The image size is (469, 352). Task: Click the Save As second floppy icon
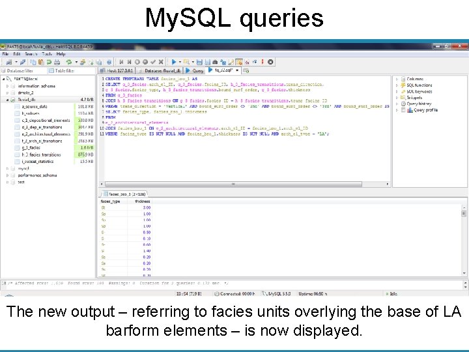pyautogui.click(x=207, y=62)
